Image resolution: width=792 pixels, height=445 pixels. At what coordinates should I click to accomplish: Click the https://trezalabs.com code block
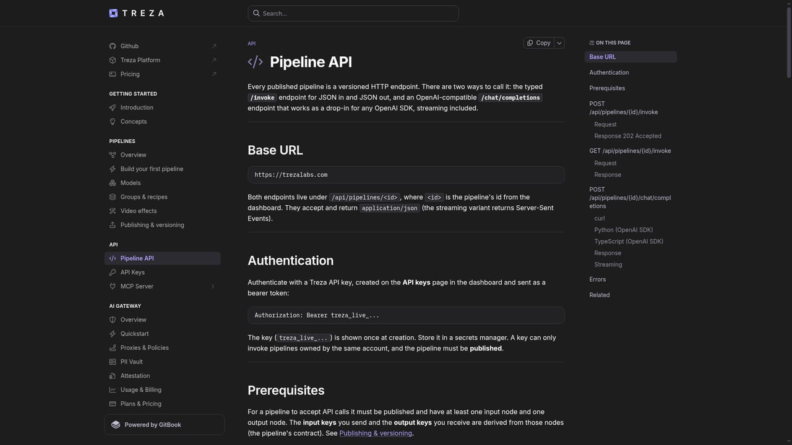pos(406,175)
